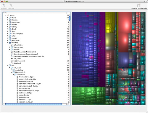
Task: Select the oscache-2.1.jar icon
Action: (x=17, y=100)
